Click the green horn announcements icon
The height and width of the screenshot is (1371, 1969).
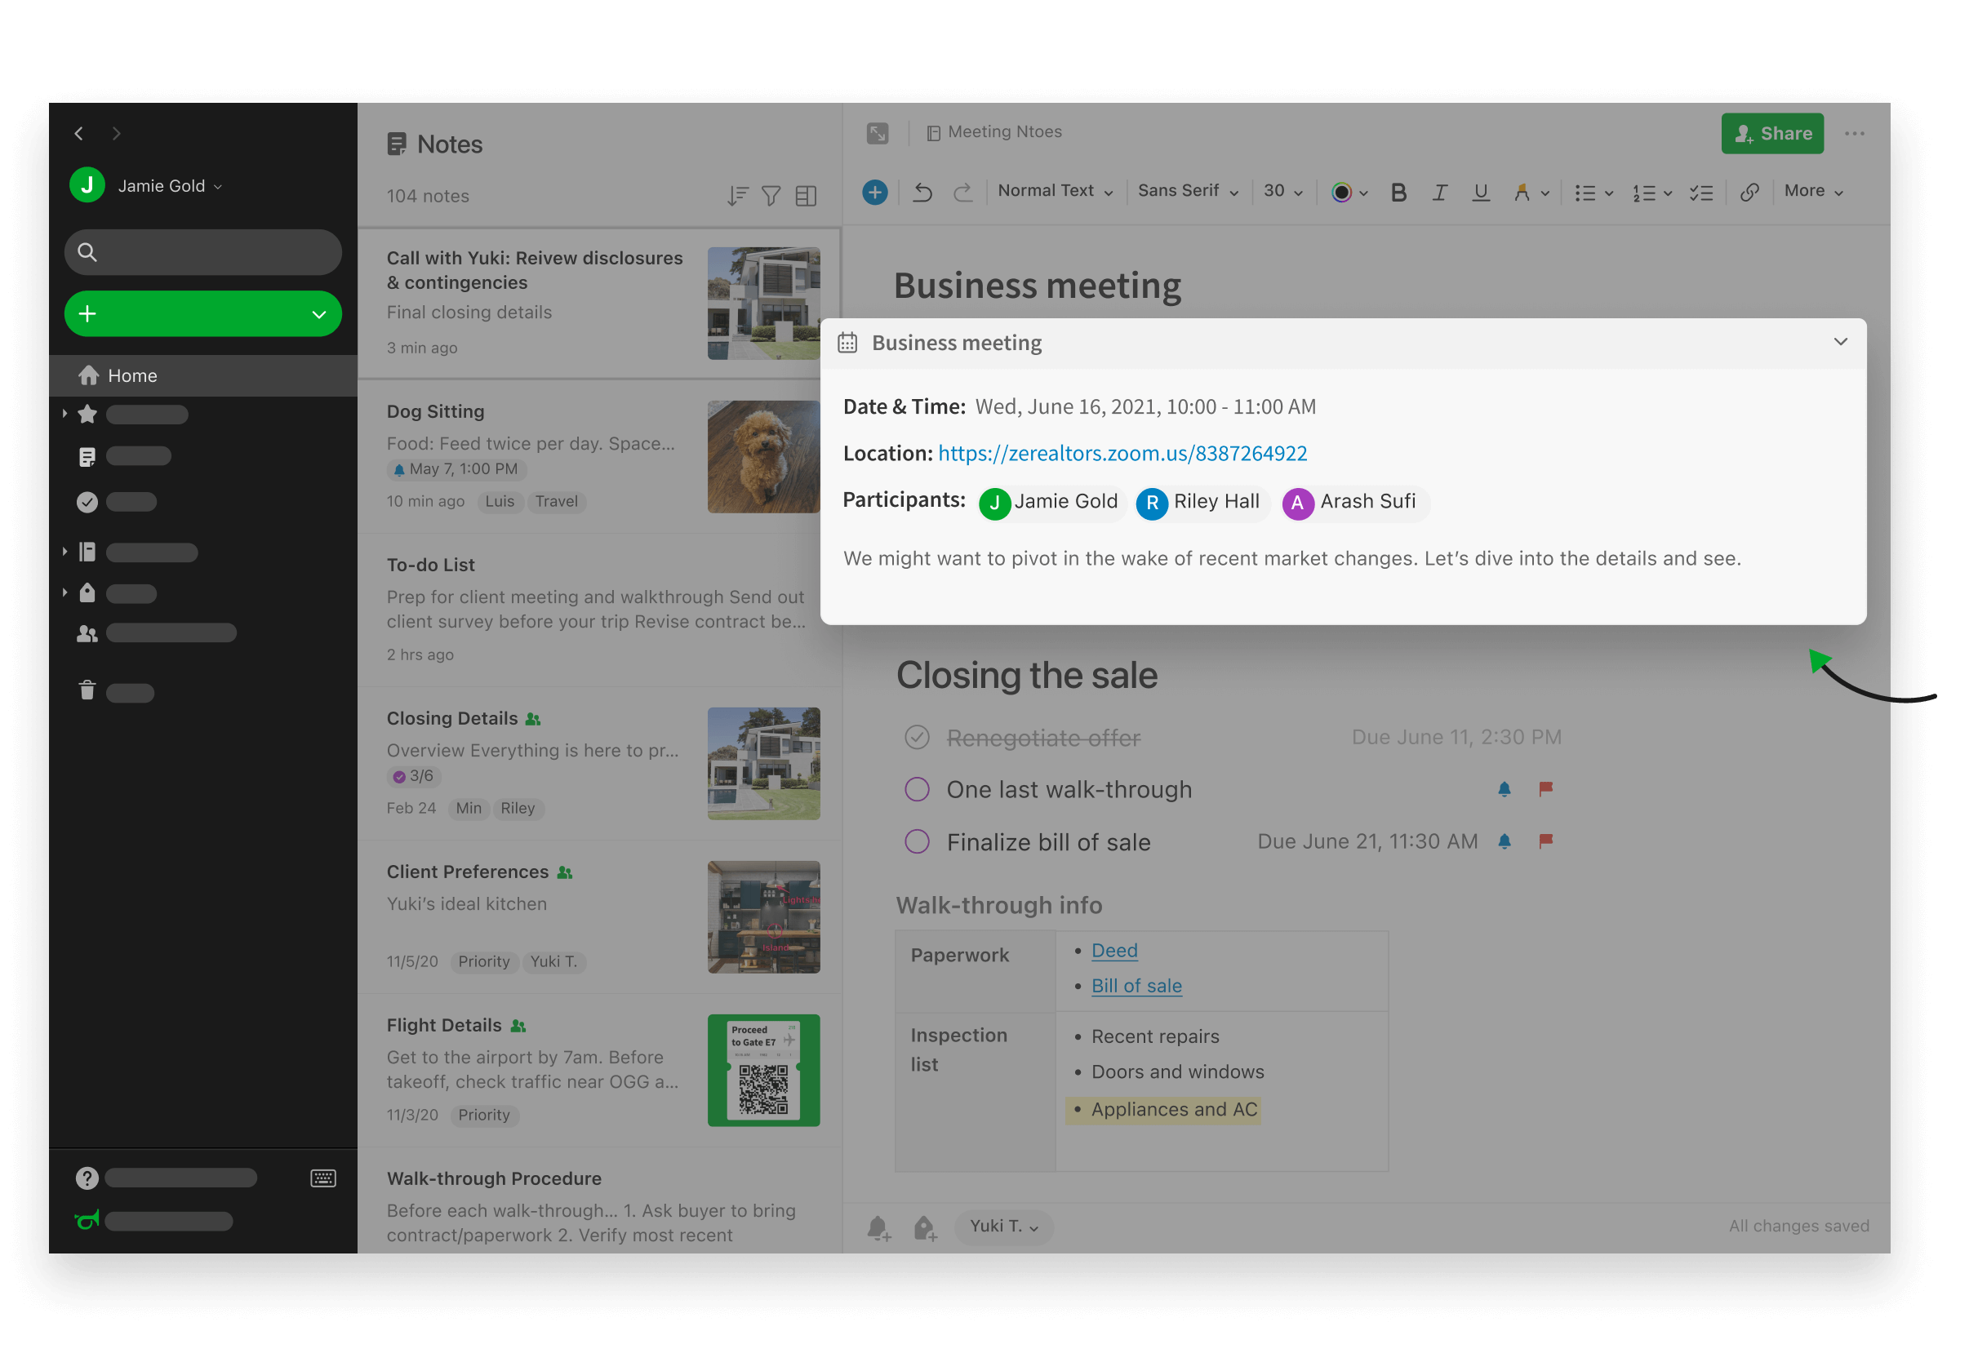click(87, 1220)
